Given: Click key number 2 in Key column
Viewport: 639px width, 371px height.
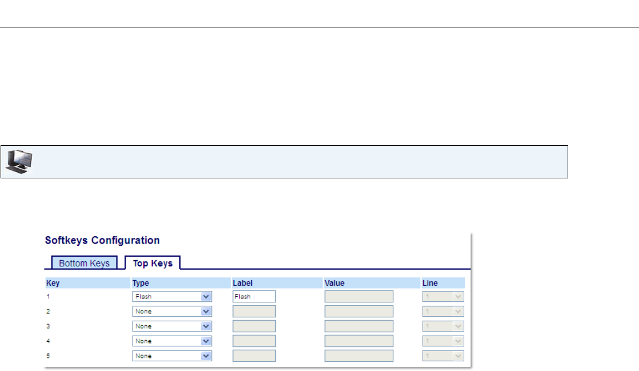Looking at the screenshot, I should (x=48, y=312).
